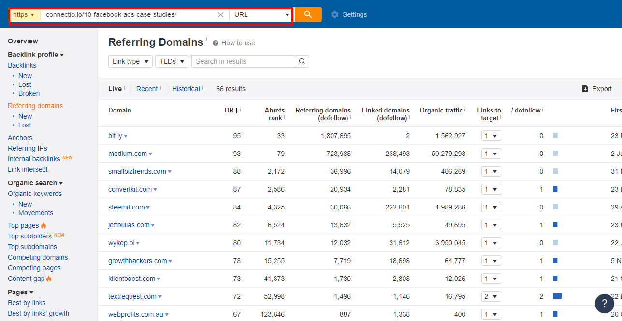
Task: Expand the medium.com domain arrow
Action: click(150, 154)
